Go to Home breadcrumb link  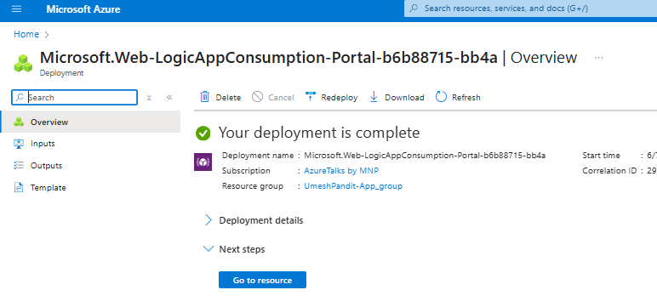pos(26,34)
